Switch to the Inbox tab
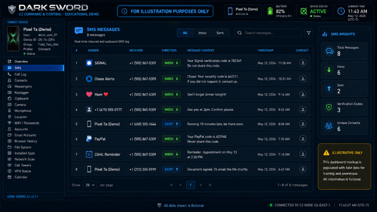The height and width of the screenshot is (212, 377). (202, 33)
